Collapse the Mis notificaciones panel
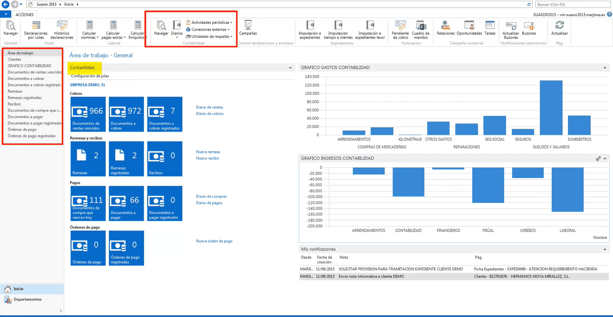The height and width of the screenshot is (317, 613). [x=605, y=249]
